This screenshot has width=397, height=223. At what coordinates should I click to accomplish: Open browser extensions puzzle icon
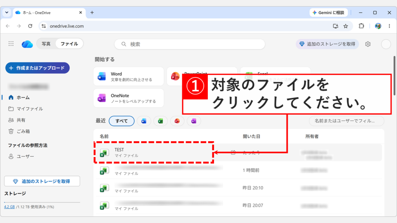pyautogui.click(x=361, y=26)
